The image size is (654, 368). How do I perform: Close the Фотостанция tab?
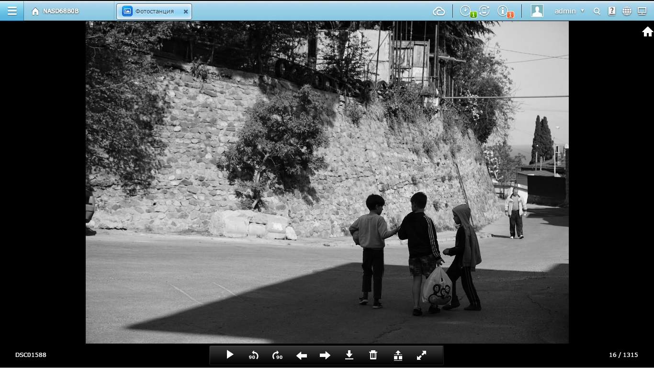pos(186,11)
